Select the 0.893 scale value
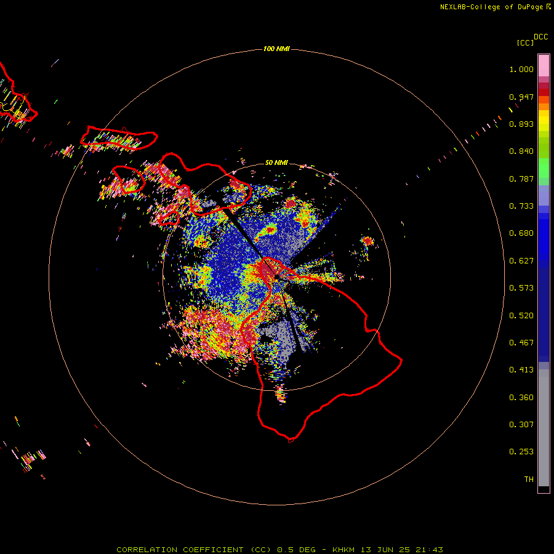 click(x=521, y=124)
